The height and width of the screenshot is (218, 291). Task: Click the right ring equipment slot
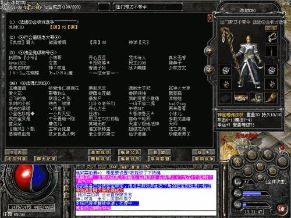(x=271, y=84)
